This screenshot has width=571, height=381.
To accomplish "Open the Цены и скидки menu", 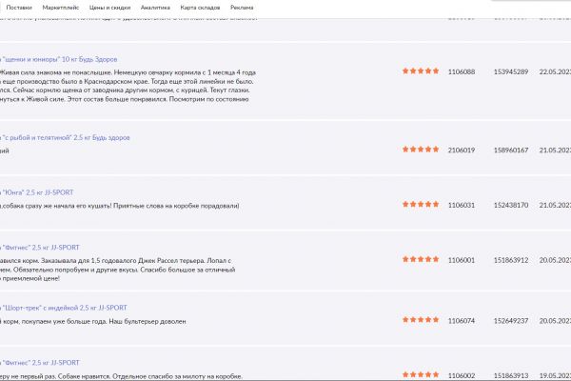I will click(109, 8).
